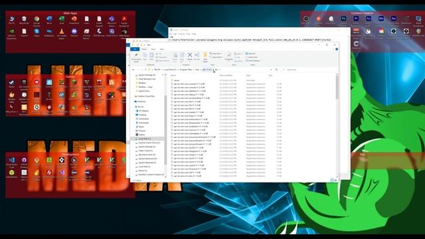Open the File tab in Explorer
Image resolution: width=425 pixels, height=239 pixels.
pos(135,49)
